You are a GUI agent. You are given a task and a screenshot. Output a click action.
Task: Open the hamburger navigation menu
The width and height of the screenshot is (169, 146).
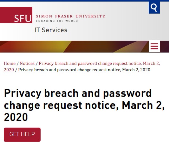tap(154, 46)
